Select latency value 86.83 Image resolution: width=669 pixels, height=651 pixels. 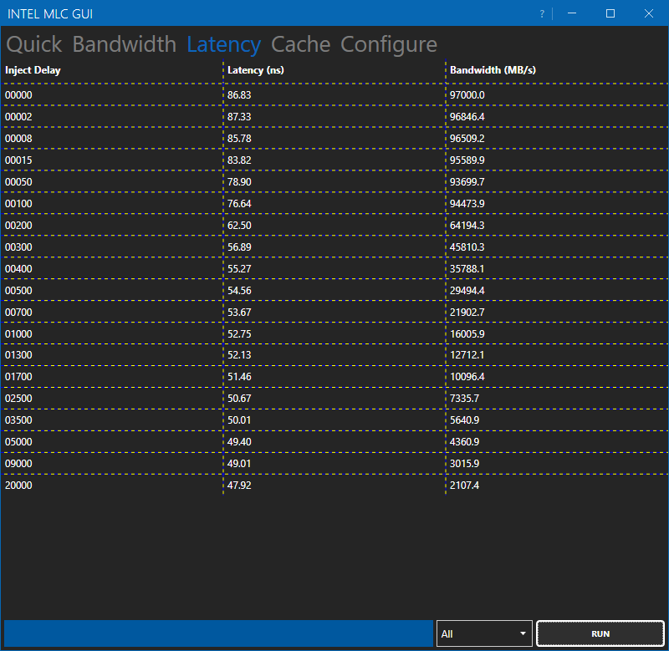point(239,95)
